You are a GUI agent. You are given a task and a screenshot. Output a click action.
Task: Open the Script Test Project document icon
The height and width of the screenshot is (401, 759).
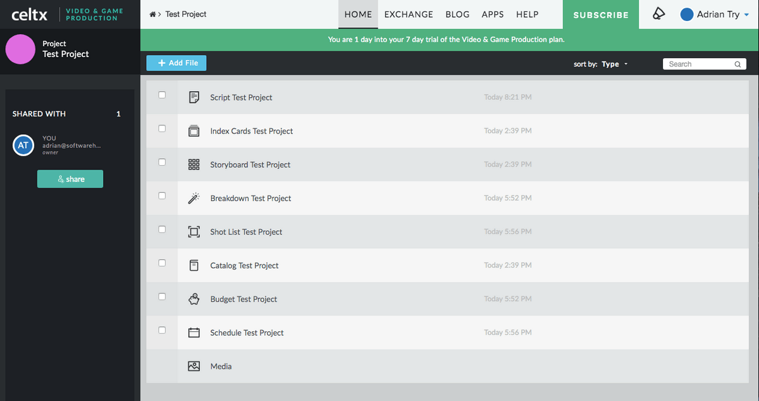pyautogui.click(x=194, y=97)
